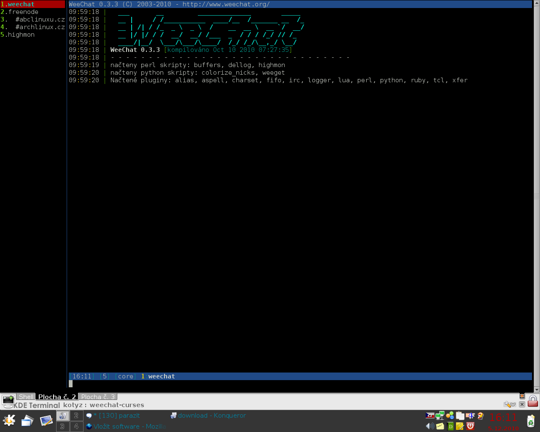The image size is (540, 432).
Task: Click the red power button tray icon
Action: click(x=470, y=426)
